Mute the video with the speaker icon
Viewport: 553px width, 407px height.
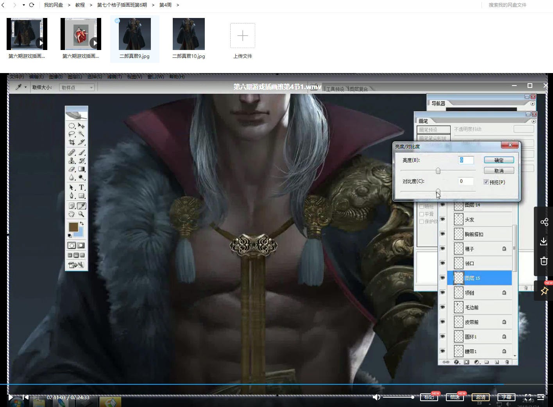pyautogui.click(x=376, y=397)
